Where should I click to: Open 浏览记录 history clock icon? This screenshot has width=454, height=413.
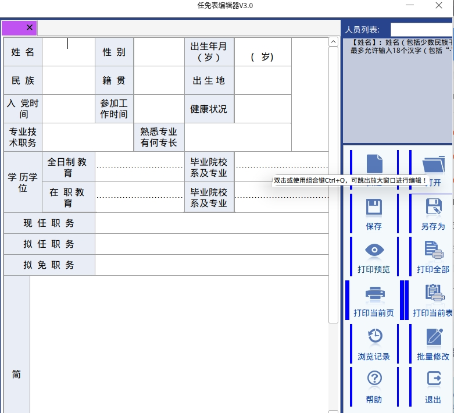(x=375, y=336)
